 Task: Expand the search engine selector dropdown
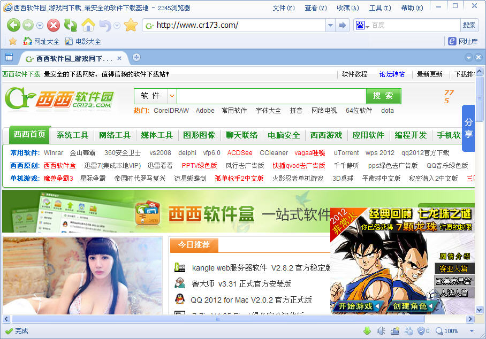click(368, 27)
